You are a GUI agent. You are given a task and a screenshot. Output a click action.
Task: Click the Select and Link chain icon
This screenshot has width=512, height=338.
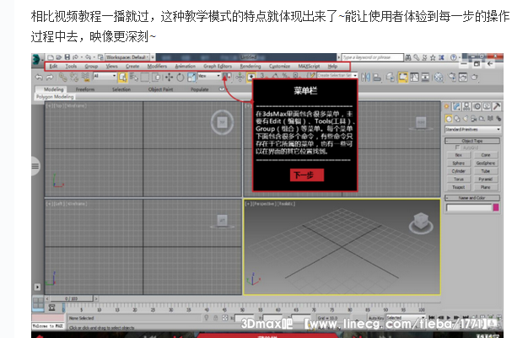coord(62,78)
